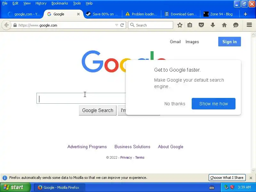The width and height of the screenshot is (256, 192).
Task: Click the scrollbar down arrow
Action: point(253,170)
